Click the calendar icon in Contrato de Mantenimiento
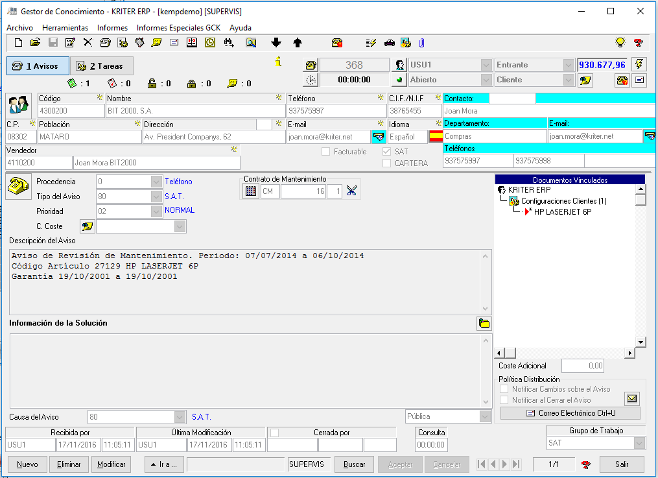 tap(250, 191)
